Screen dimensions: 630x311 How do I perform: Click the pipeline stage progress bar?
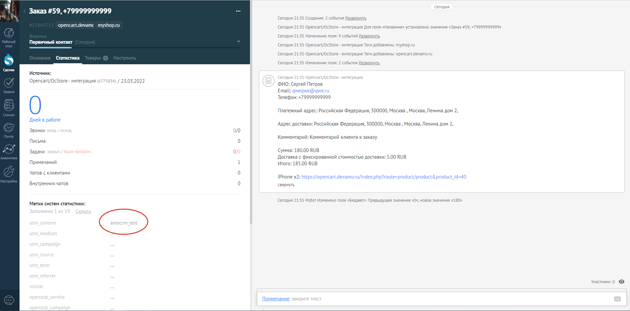click(x=134, y=48)
